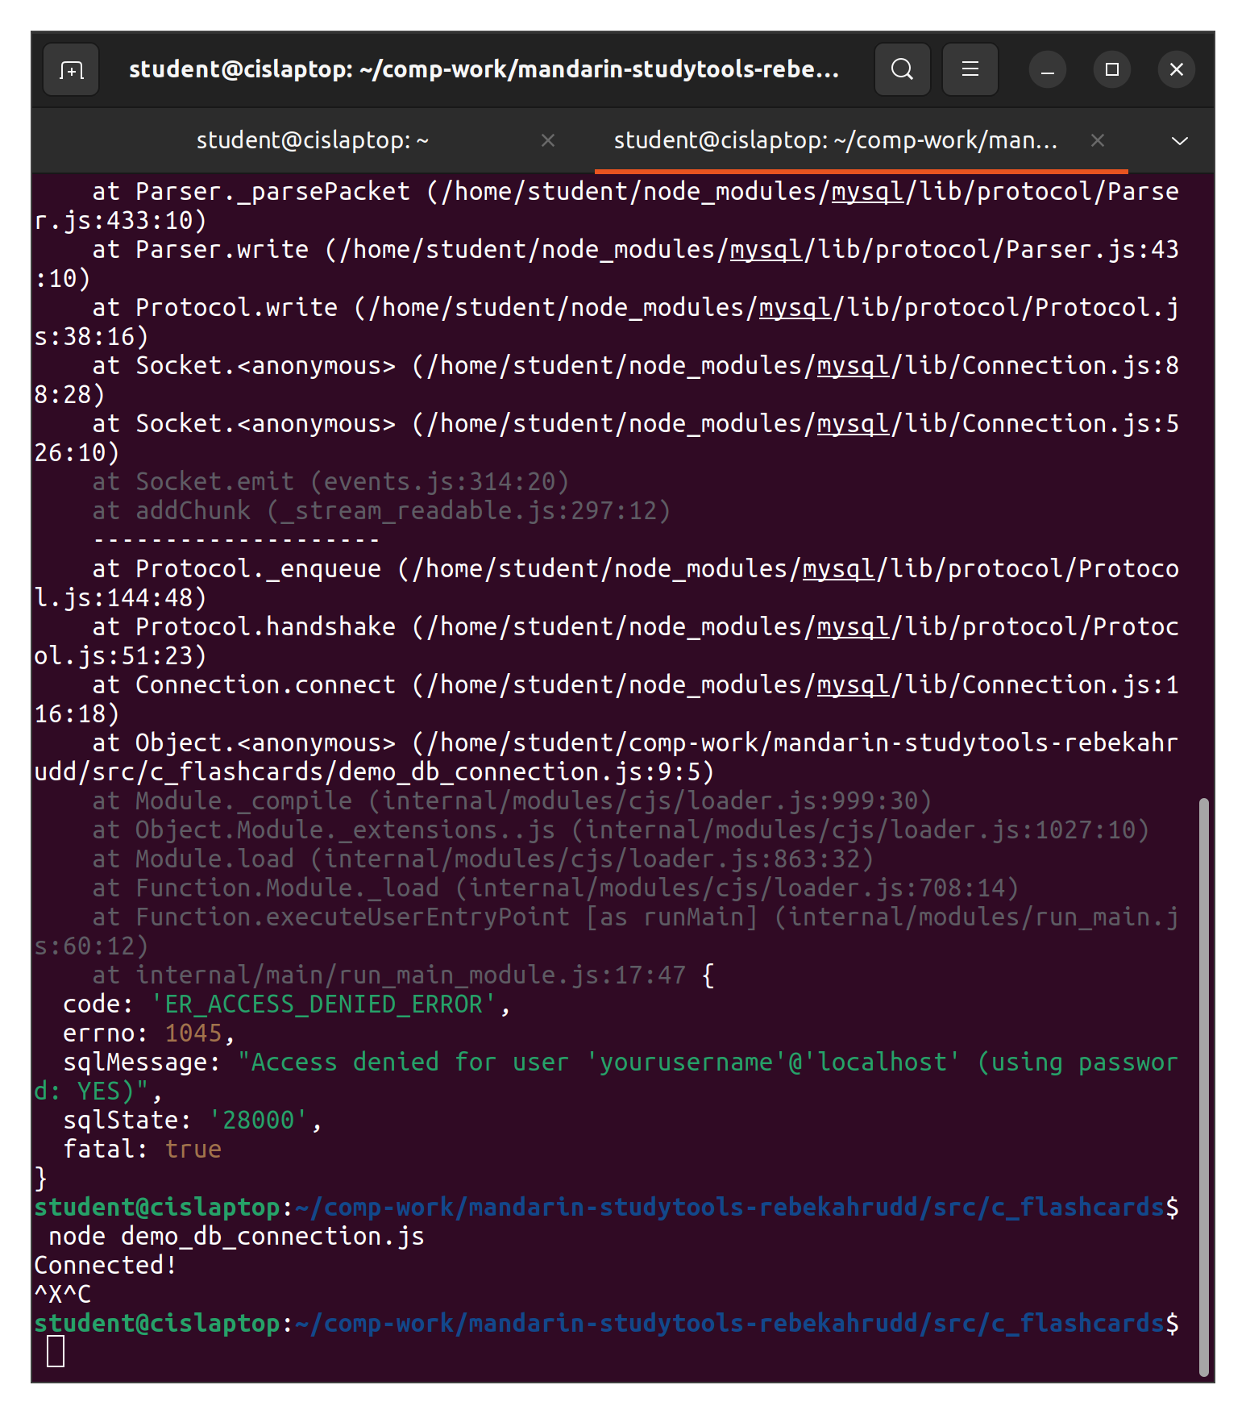The image size is (1246, 1414).
Task: Click the mysql link in Protocol.write line
Action: (x=795, y=308)
